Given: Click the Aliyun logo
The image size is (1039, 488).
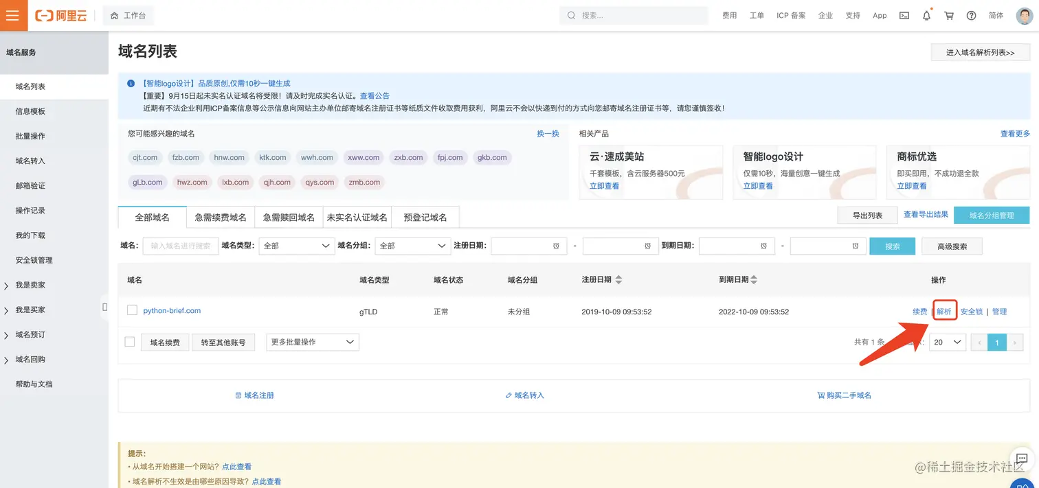Looking at the screenshot, I should coord(61,16).
